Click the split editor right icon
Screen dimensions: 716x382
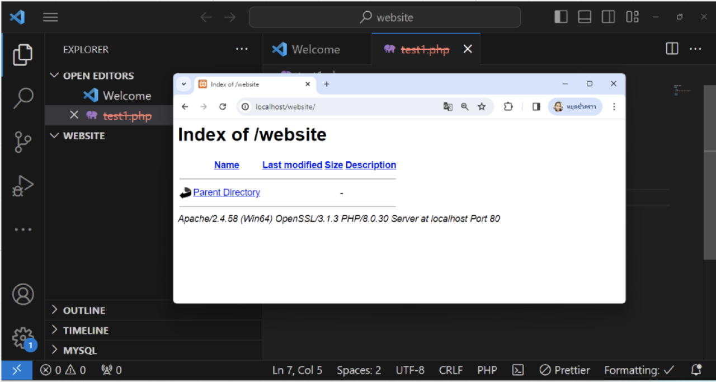[x=672, y=49]
